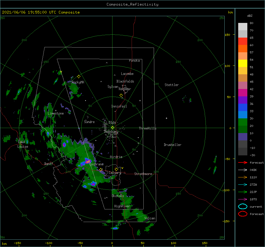Click the 04DK legend label
Image resolution: width=265 pixels, height=247 pixels.
point(253,170)
